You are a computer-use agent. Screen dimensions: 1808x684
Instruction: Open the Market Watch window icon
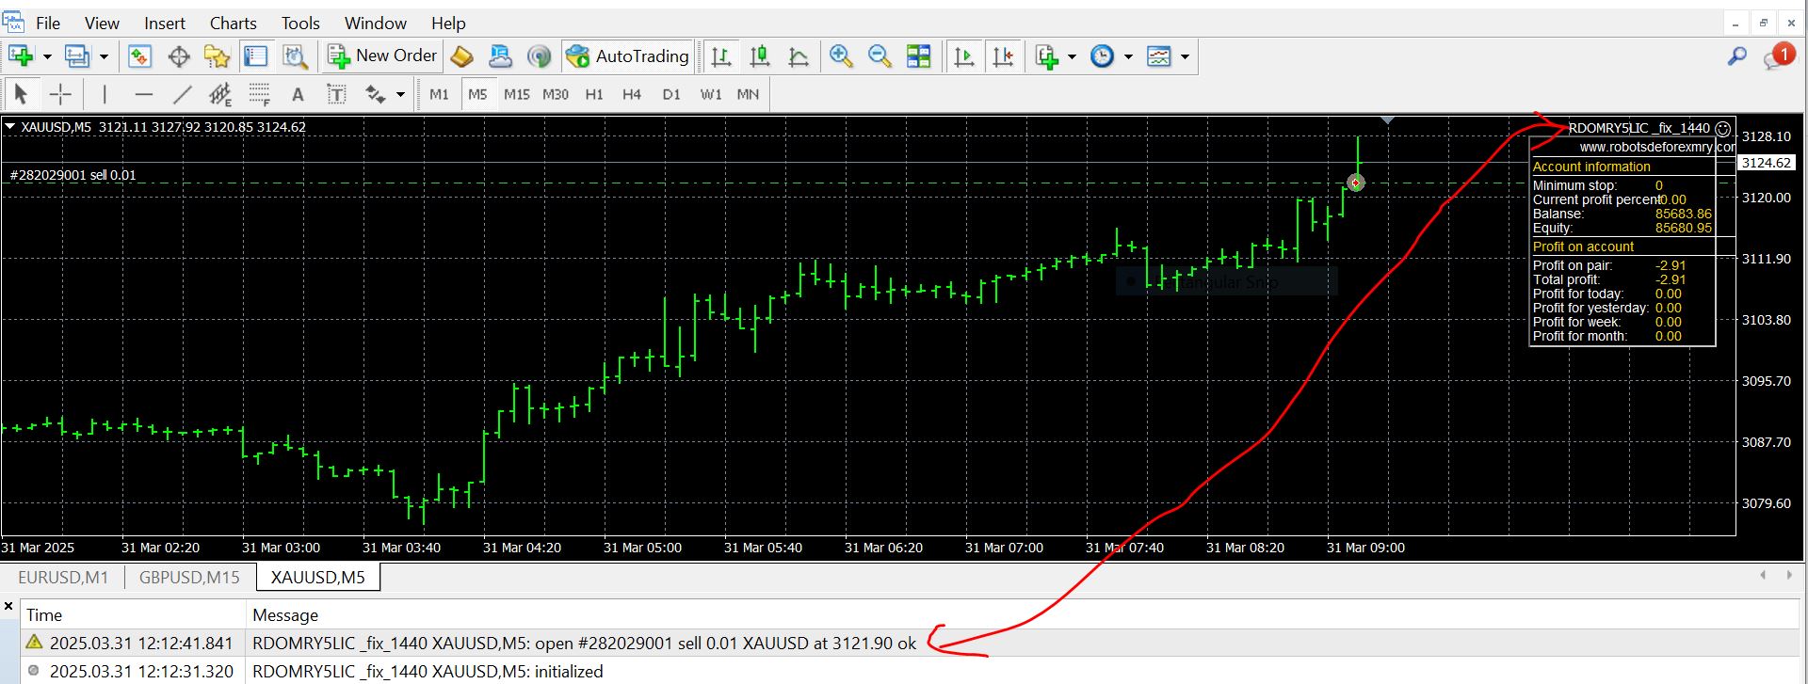(139, 56)
